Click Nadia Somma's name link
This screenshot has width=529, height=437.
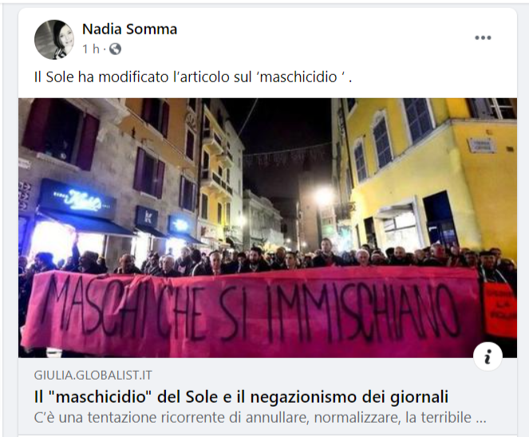(x=129, y=29)
